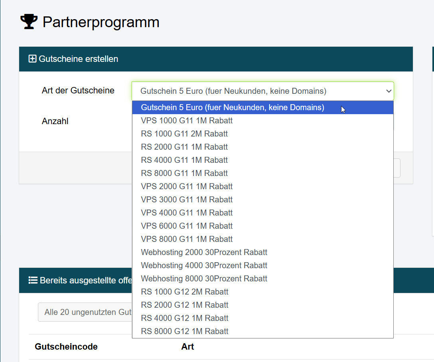Pick VPS 2000 G11 1M Rabatt
Screen dimensions: 434x362
(x=187, y=186)
